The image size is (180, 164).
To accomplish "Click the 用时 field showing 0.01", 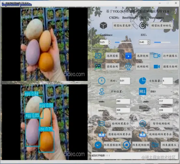I will click(x=125, y=81).
